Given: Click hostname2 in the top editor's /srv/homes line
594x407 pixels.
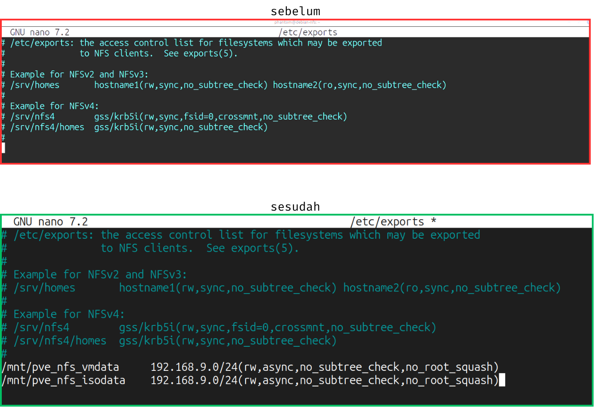Looking at the screenshot, I should click(295, 85).
